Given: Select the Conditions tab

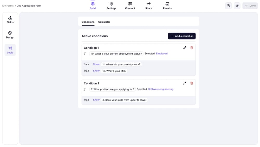Looking at the screenshot, I should 88,22.
